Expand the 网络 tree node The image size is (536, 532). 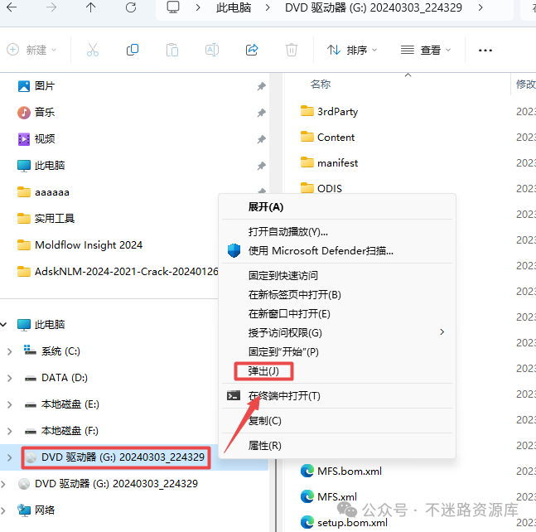coord(3,510)
